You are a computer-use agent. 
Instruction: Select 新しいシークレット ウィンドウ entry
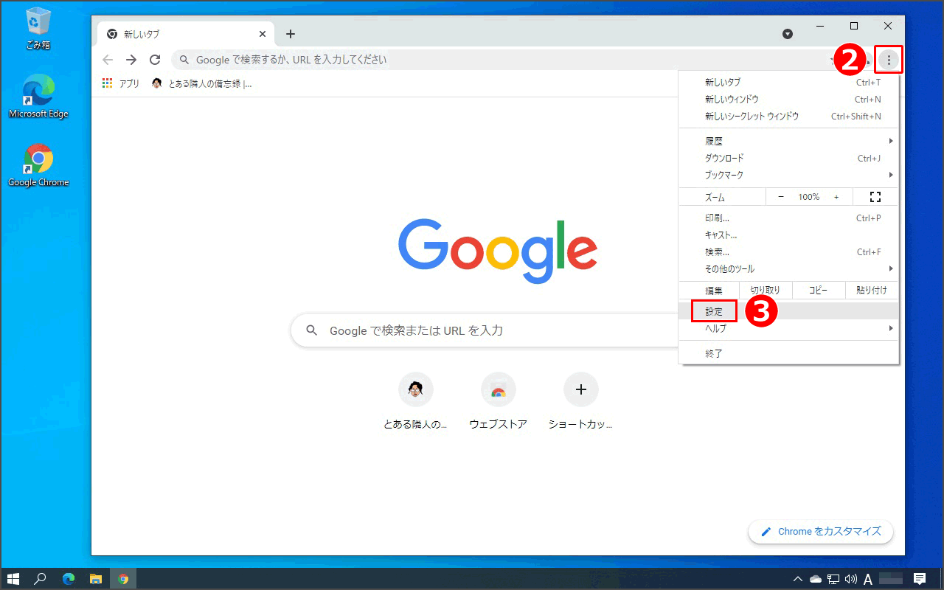click(x=788, y=117)
